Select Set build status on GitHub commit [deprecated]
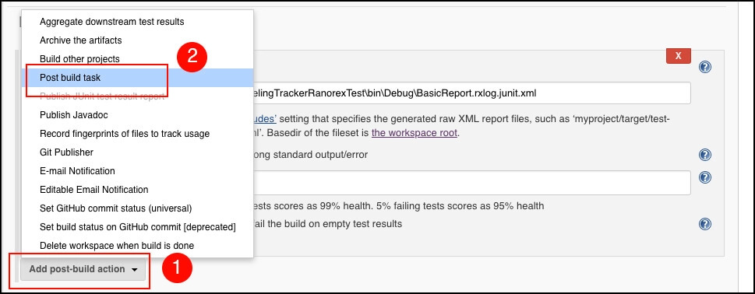755x294 pixels. tap(137, 227)
